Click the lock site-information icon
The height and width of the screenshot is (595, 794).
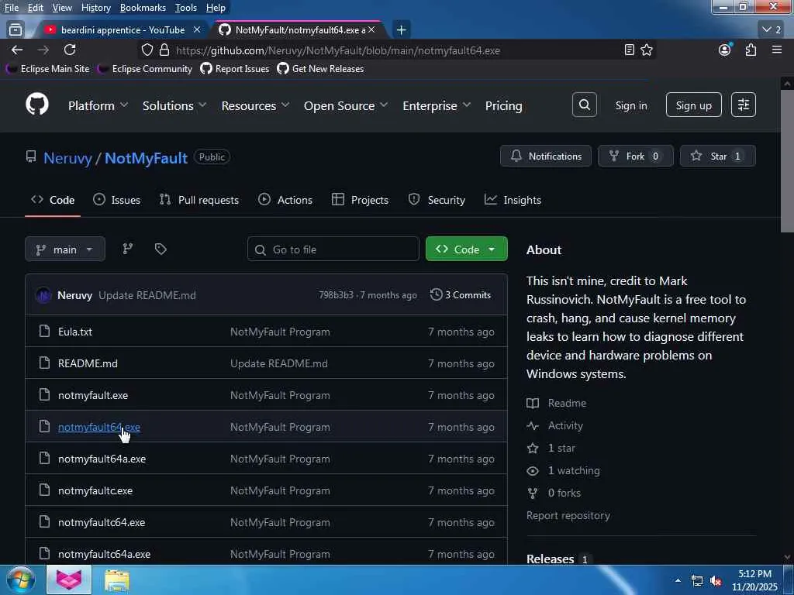click(x=164, y=50)
